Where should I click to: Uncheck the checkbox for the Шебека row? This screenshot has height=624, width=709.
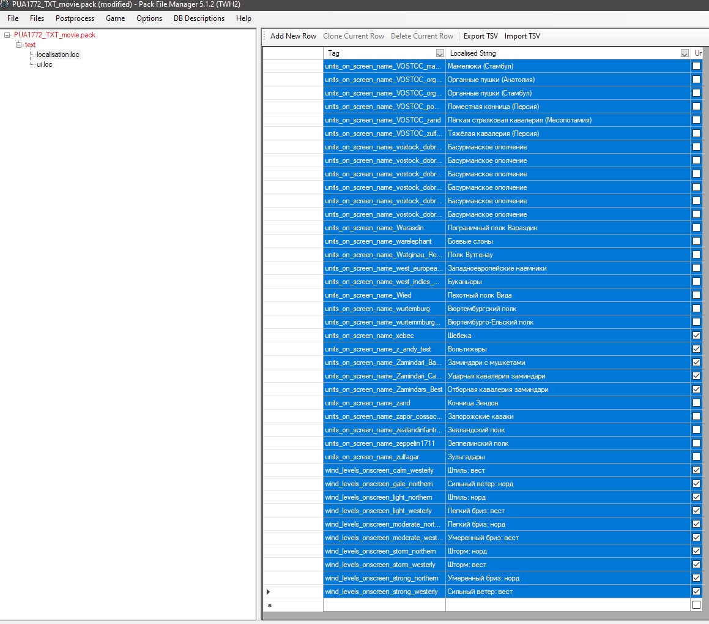696,336
